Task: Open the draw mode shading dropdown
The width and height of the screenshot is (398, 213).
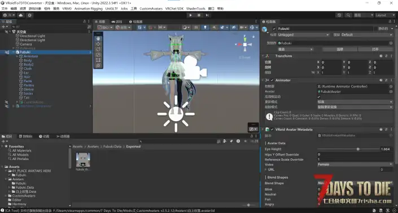Action: 186,28
